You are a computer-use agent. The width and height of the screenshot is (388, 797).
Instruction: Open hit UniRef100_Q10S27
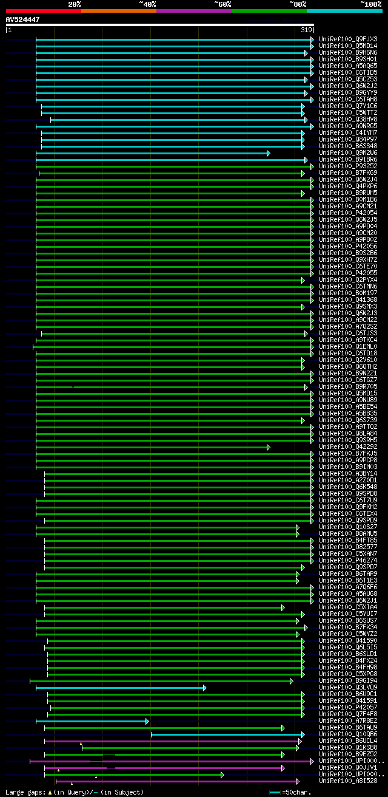349,527
